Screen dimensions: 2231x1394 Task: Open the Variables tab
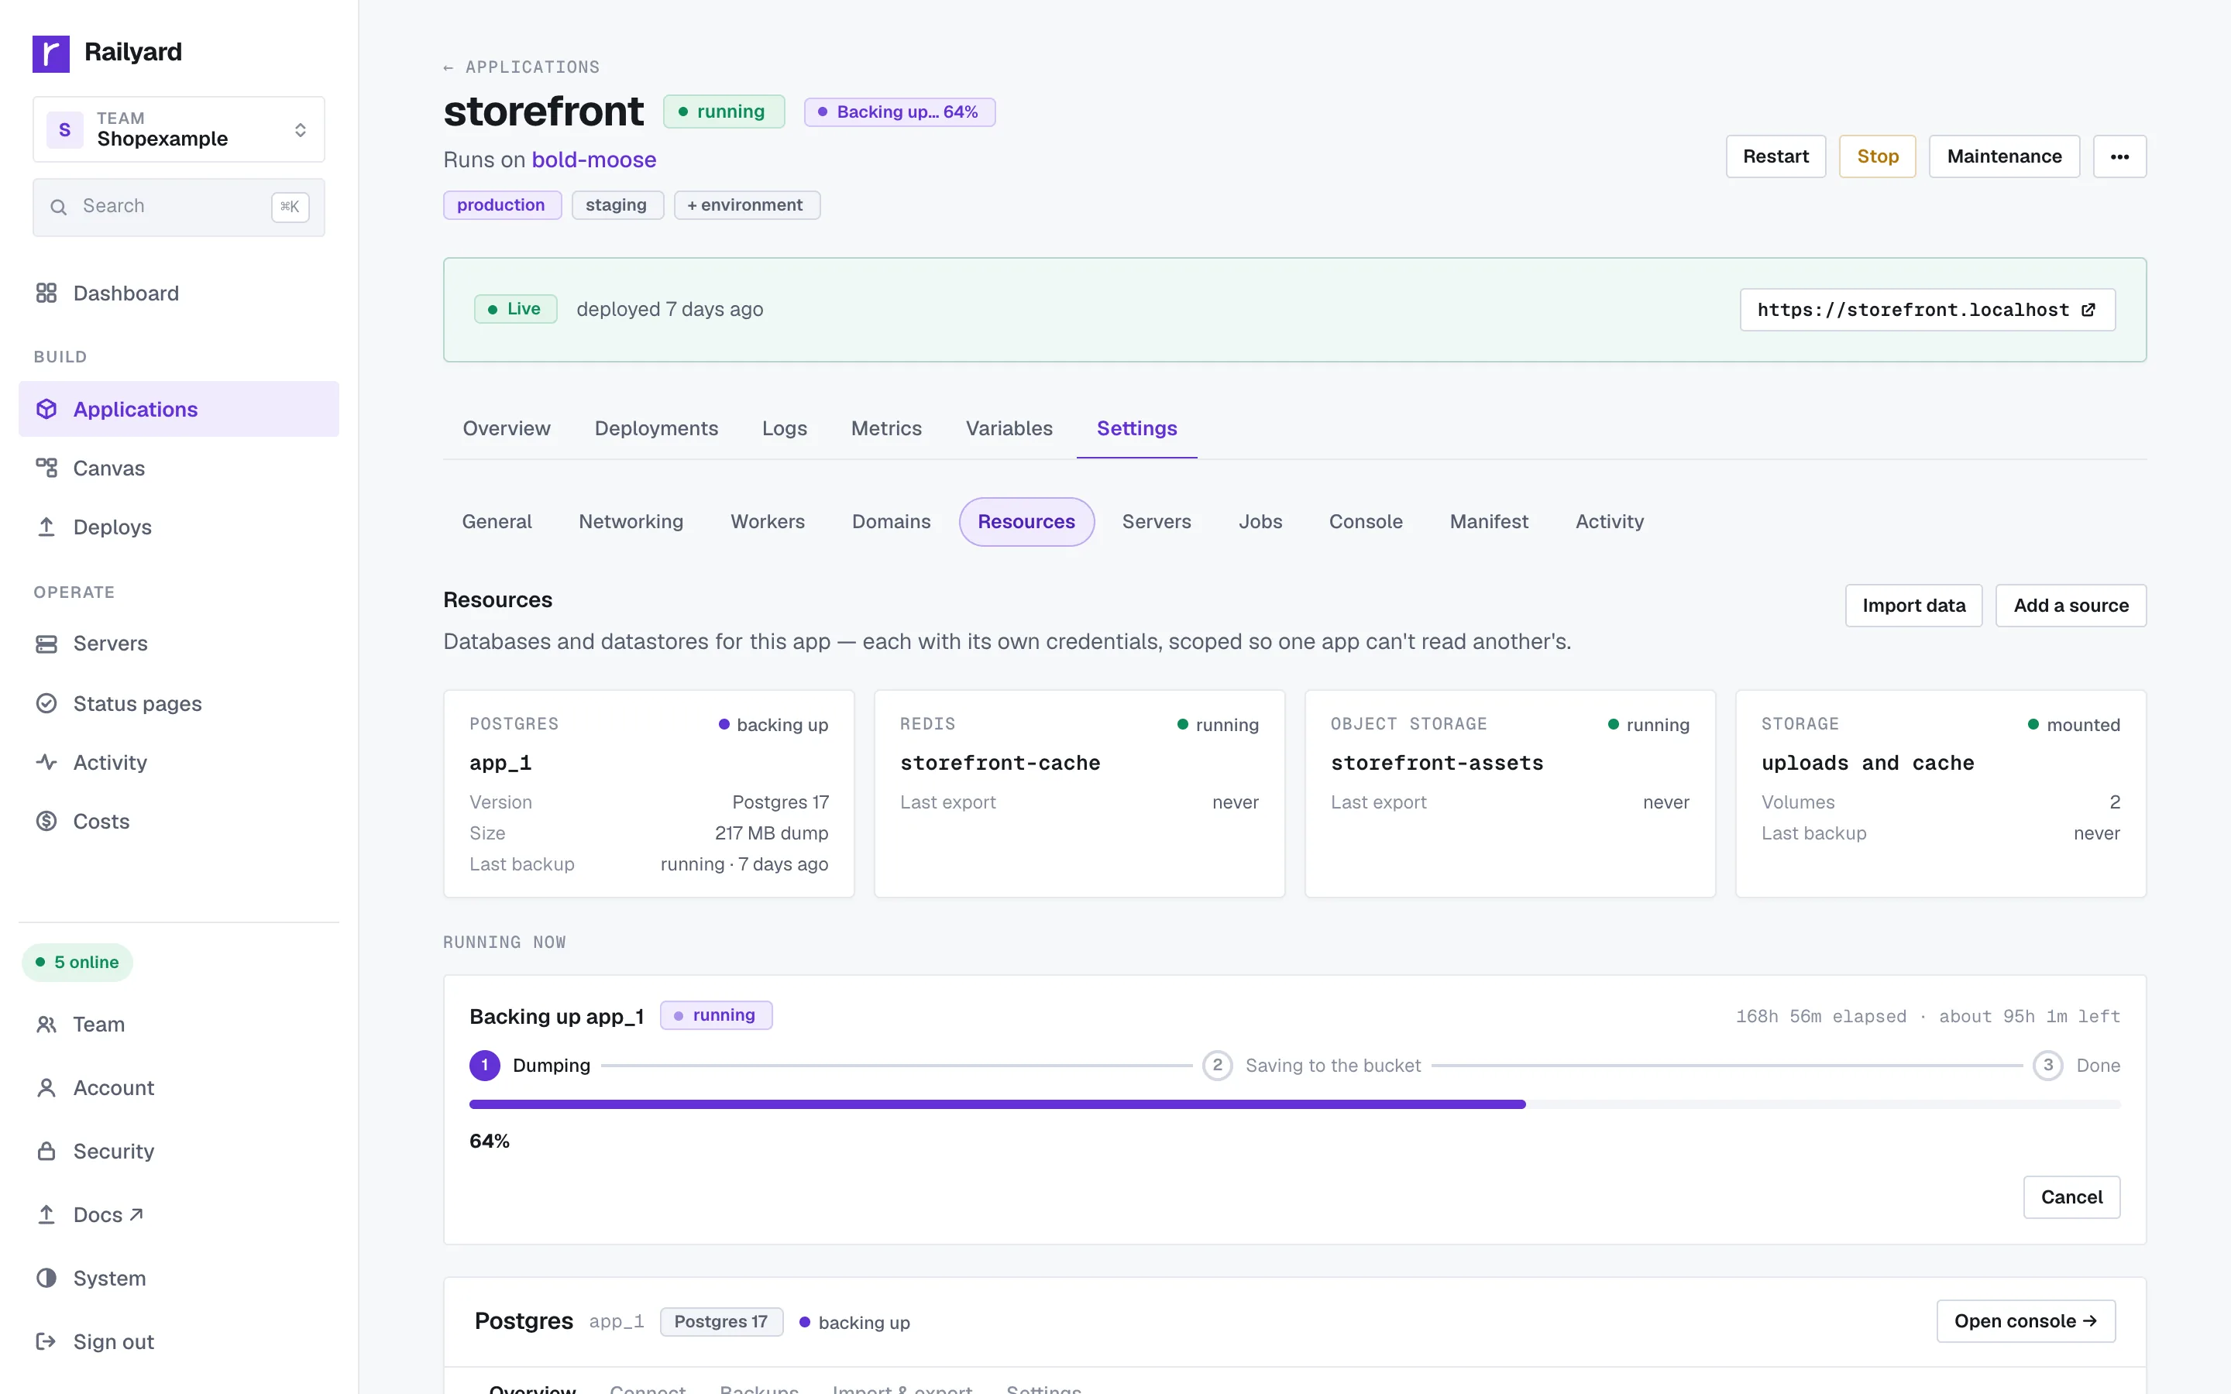point(1009,429)
